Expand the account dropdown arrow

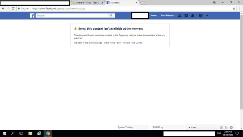[x=207, y=16]
